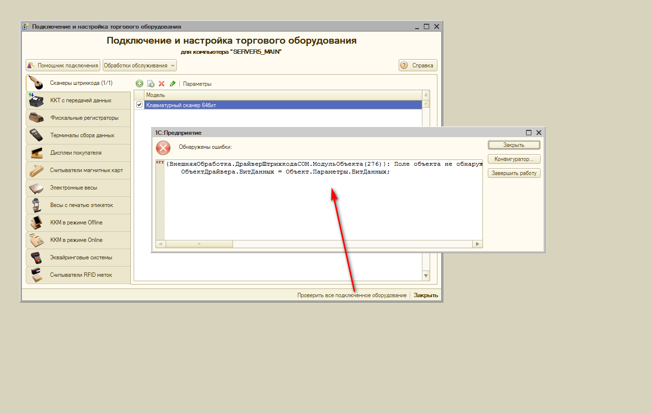Minimize the equipment setup window
Image resolution: width=652 pixels, height=414 pixels.
pos(417,27)
